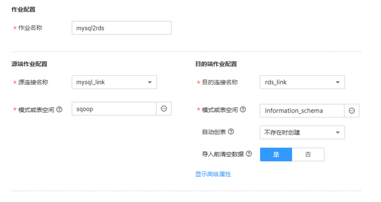The width and height of the screenshot is (381, 202).
Task: Open the 目的连接名称 rds_link dropdown
Action: [302, 82]
